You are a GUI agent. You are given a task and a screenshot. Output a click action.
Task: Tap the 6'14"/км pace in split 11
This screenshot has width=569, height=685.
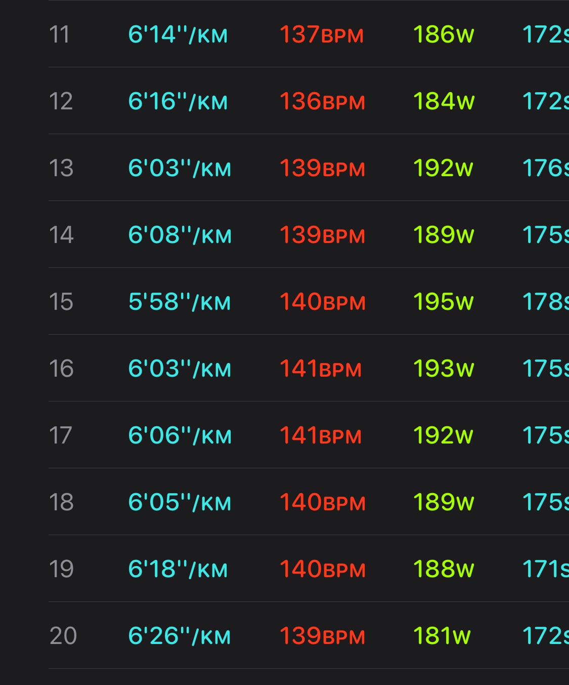(178, 34)
